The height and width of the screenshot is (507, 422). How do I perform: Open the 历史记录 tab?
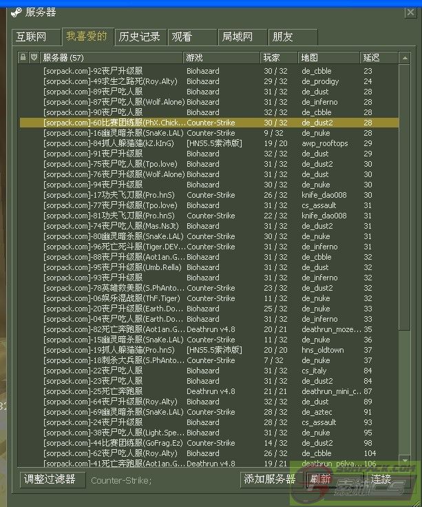[139, 37]
